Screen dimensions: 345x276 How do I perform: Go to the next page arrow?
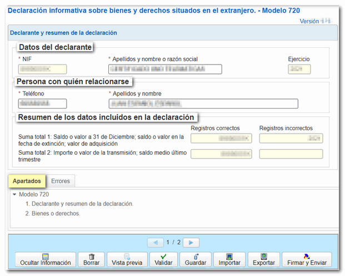coord(191,243)
